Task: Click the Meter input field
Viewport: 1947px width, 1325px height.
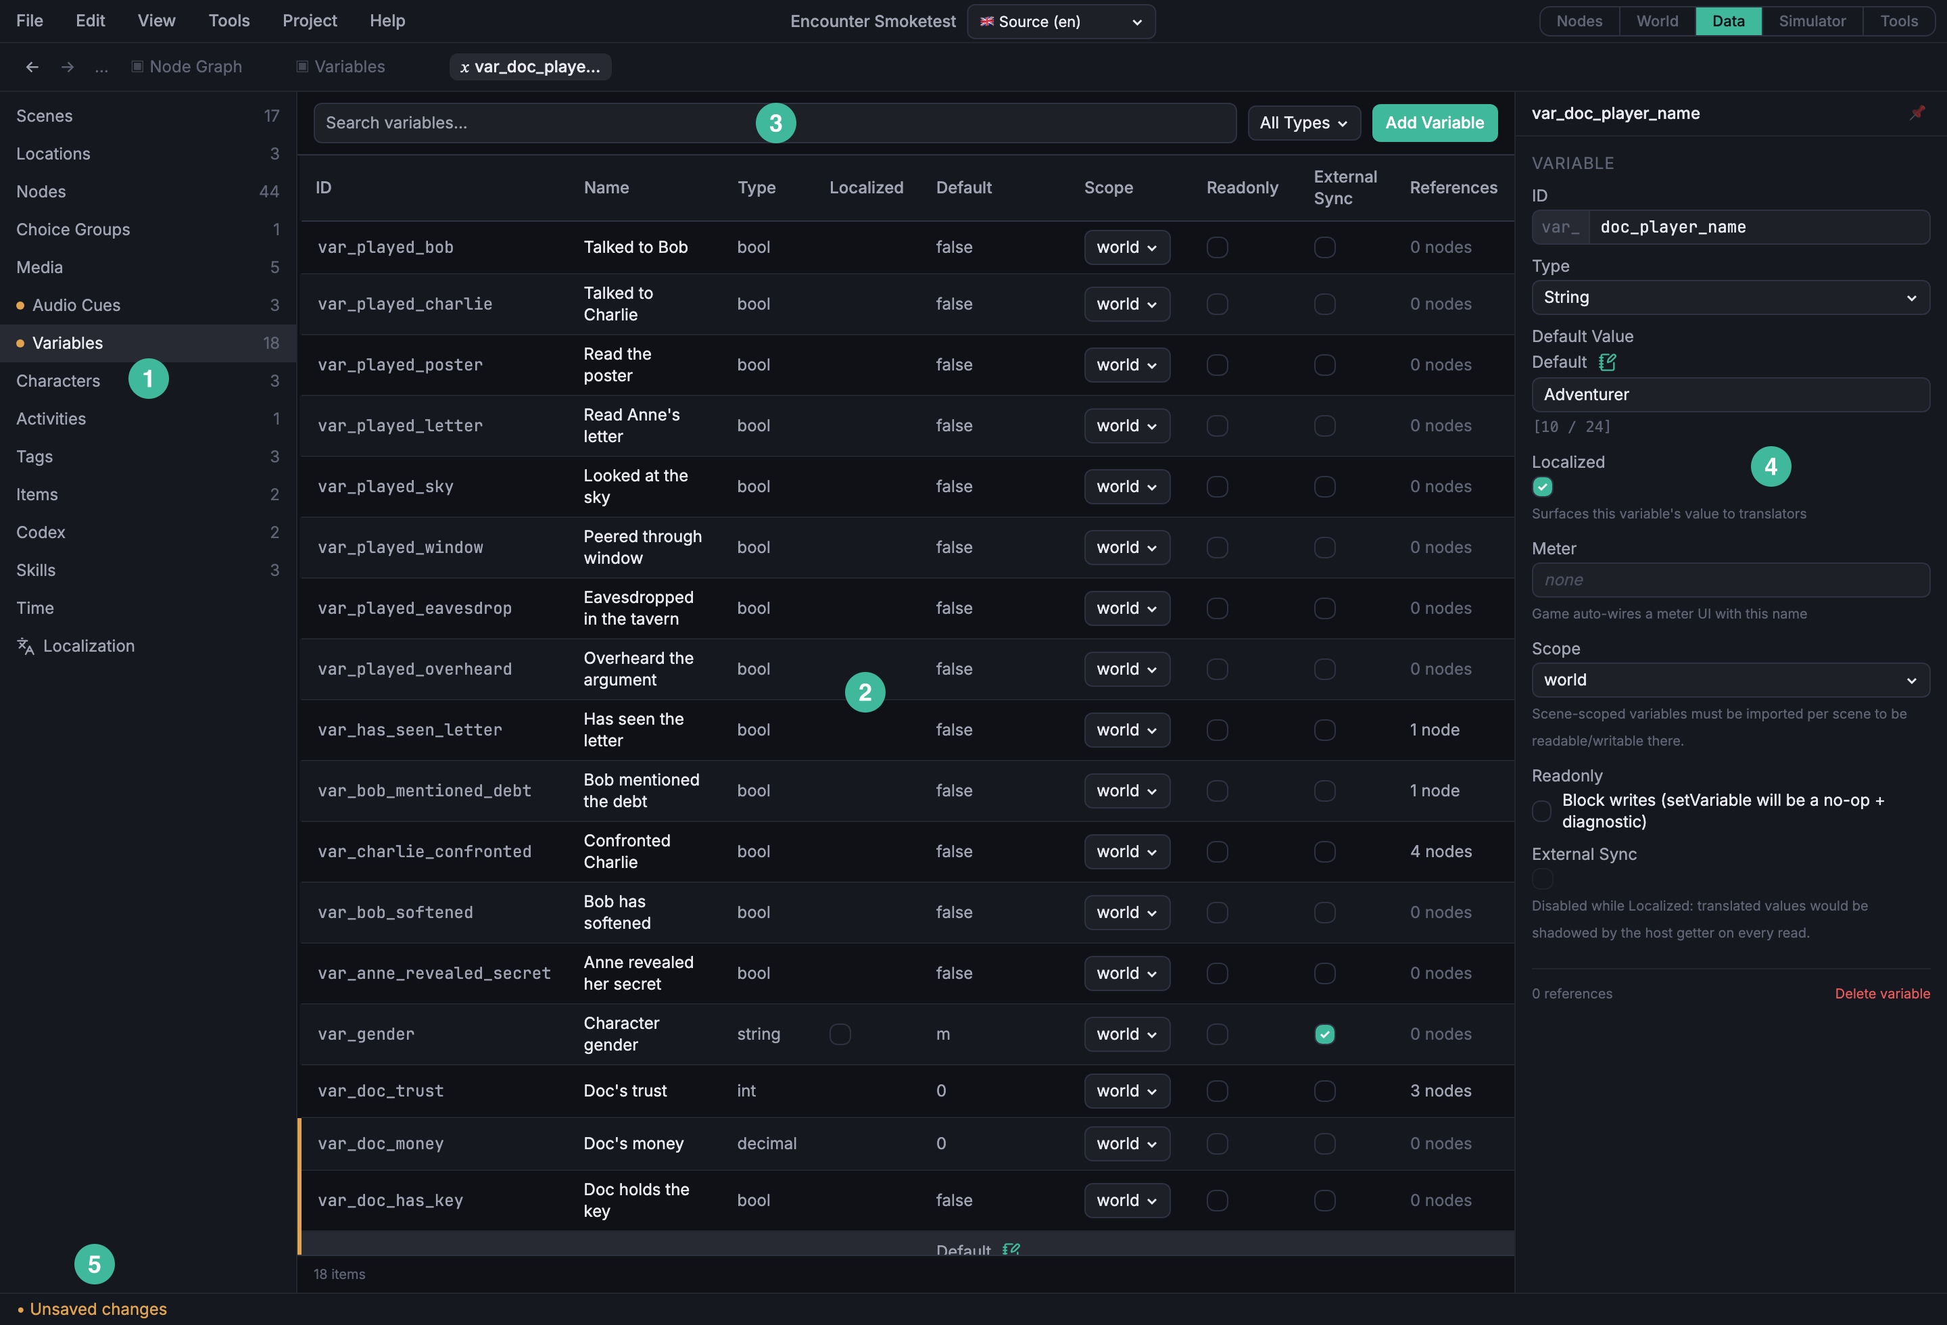Action: tap(1730, 581)
